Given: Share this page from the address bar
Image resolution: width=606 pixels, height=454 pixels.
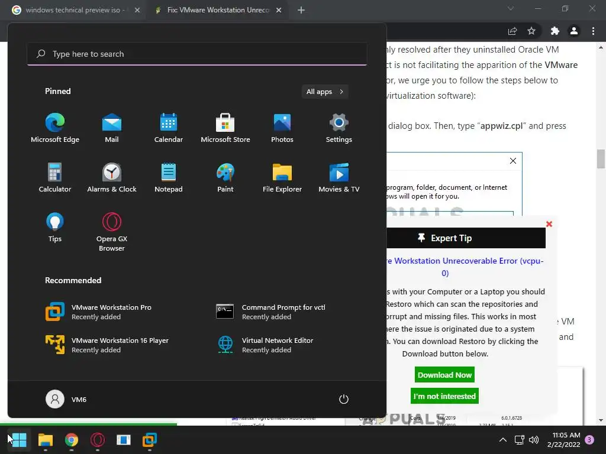Looking at the screenshot, I should click(x=512, y=31).
